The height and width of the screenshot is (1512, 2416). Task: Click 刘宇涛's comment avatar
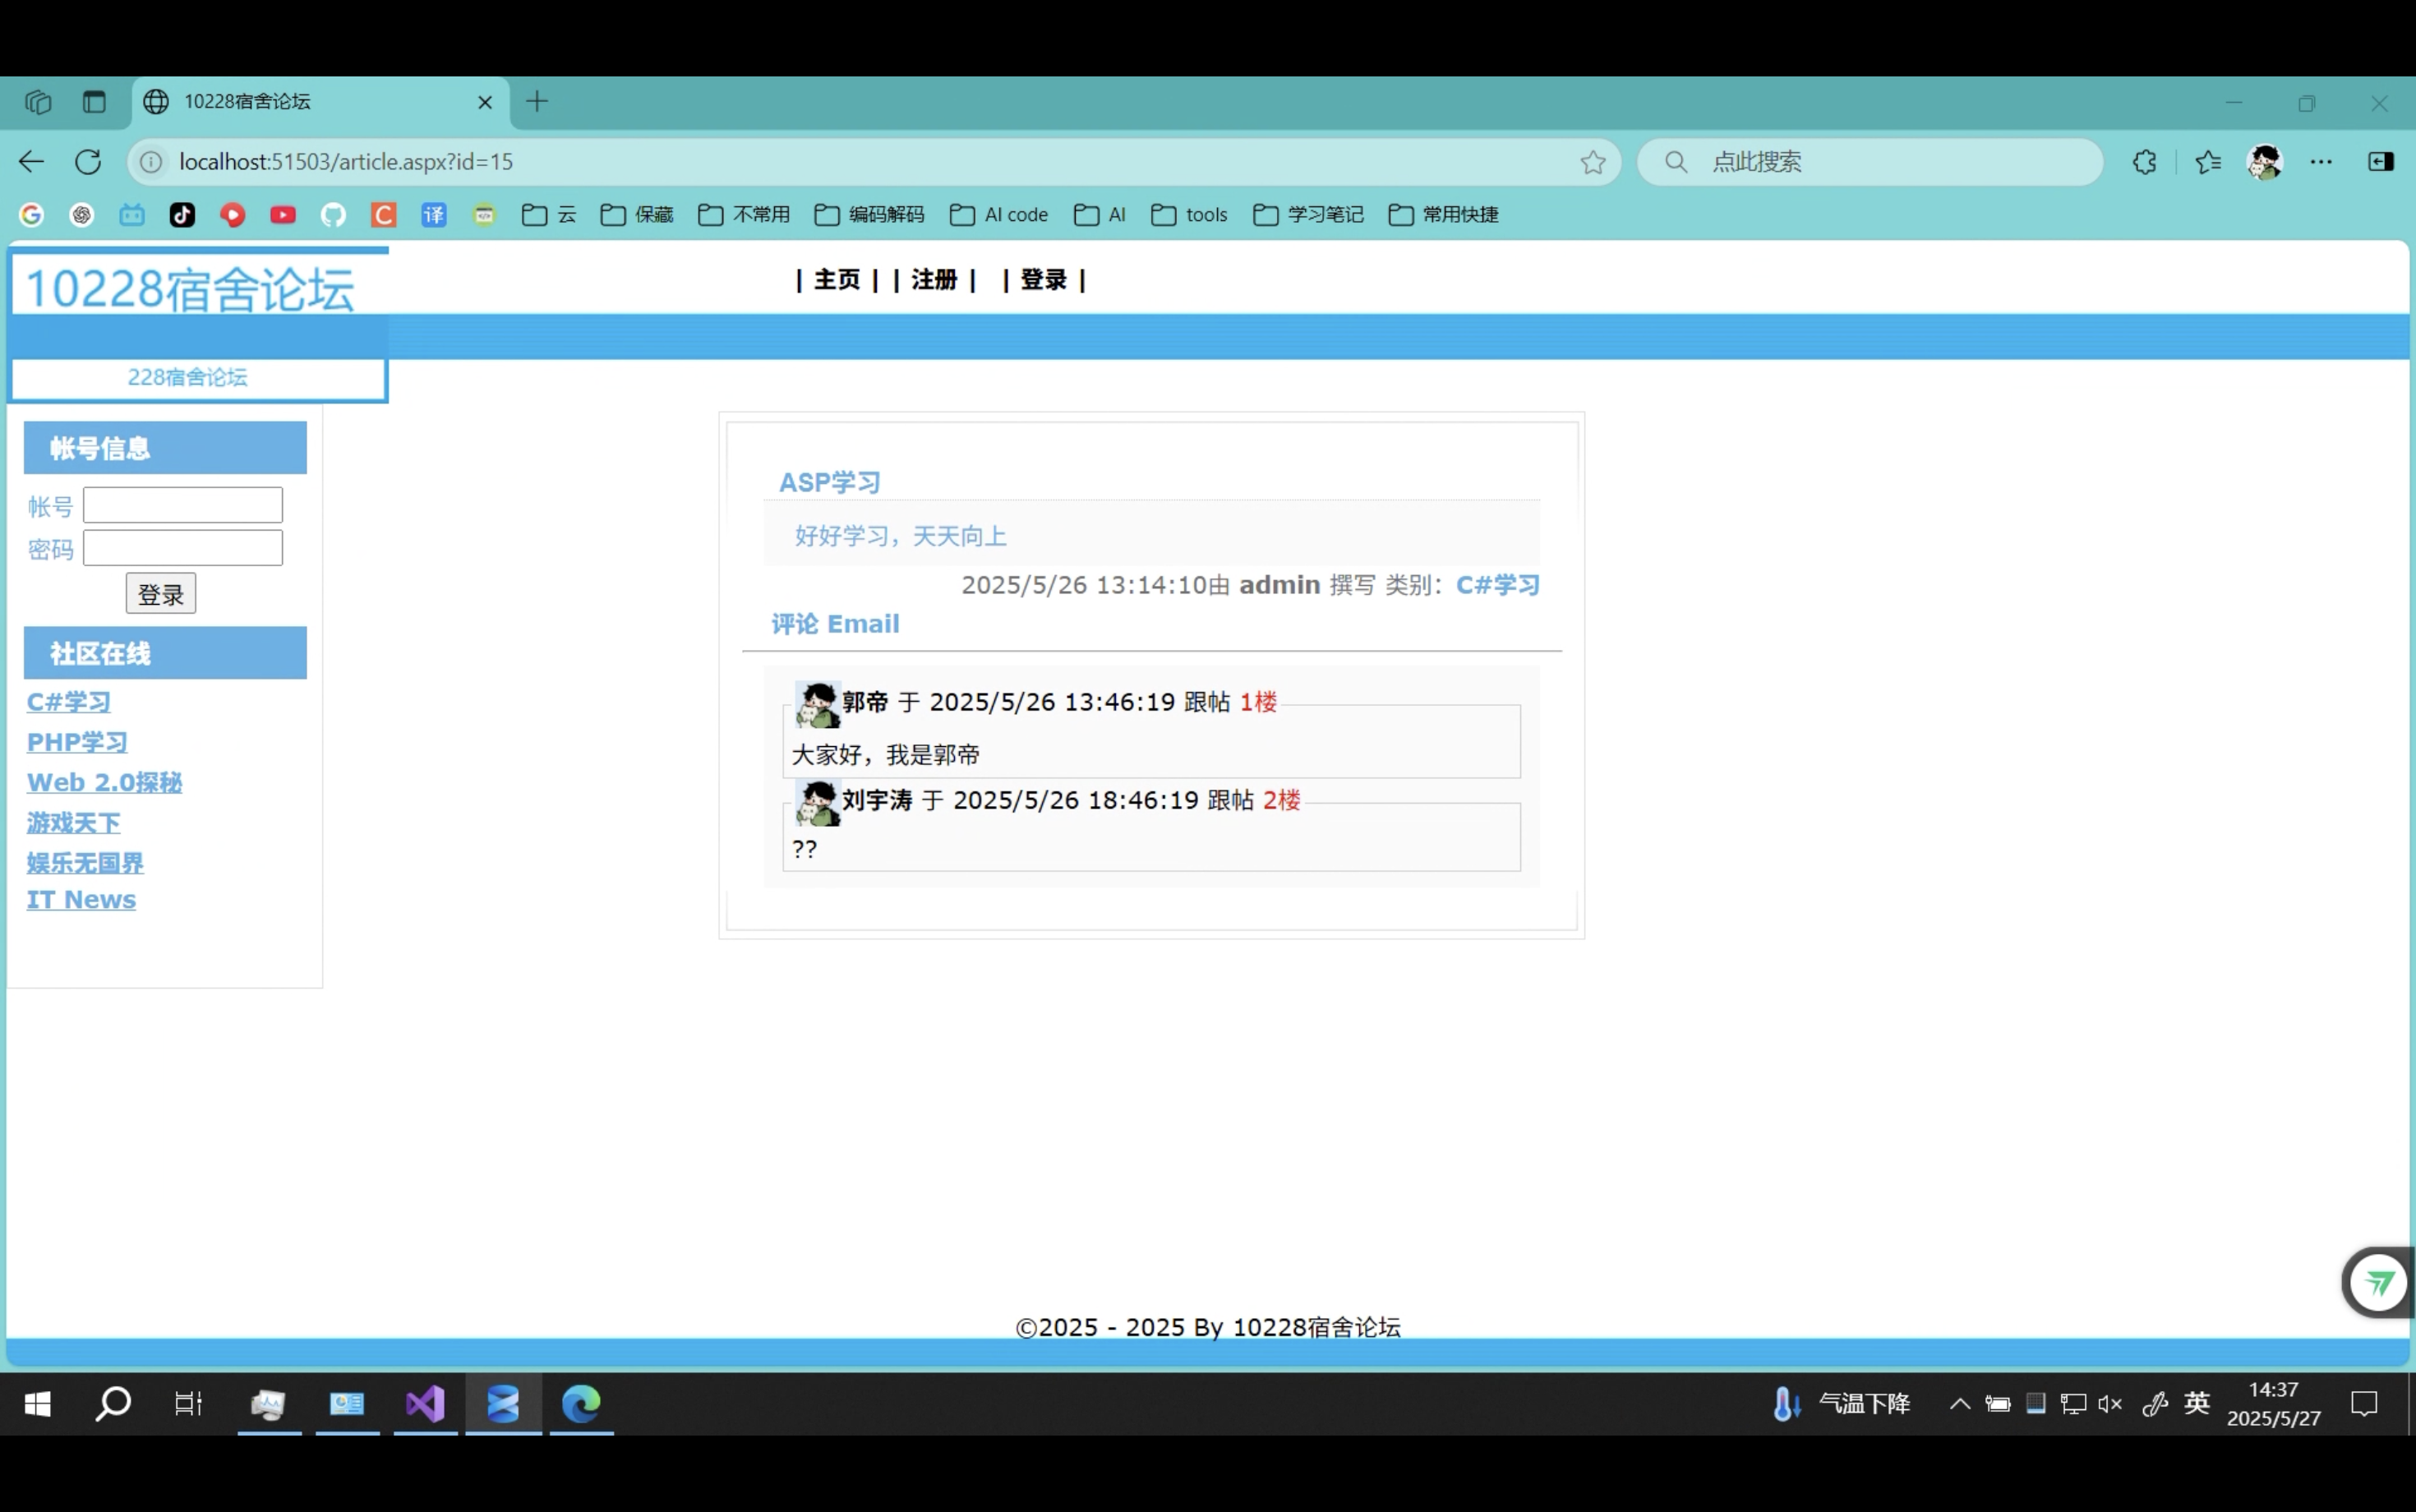817,803
